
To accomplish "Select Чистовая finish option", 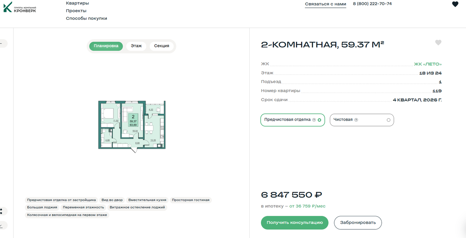I will (362, 120).
